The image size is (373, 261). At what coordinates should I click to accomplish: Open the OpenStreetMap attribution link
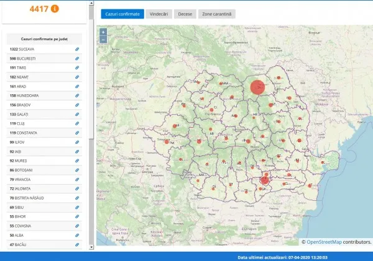pyautogui.click(x=324, y=242)
